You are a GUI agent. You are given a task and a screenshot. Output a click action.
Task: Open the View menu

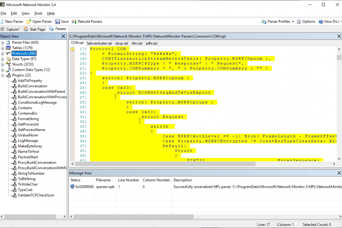pos(25,13)
